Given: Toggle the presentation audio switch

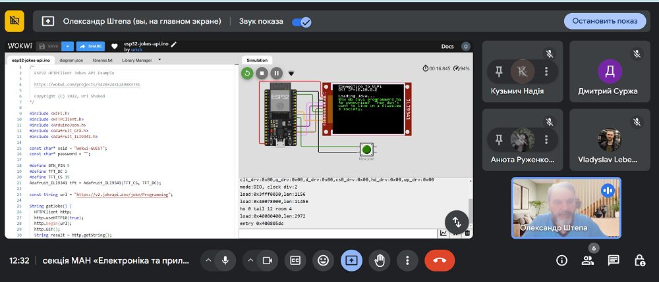Looking at the screenshot, I should tap(302, 22).
